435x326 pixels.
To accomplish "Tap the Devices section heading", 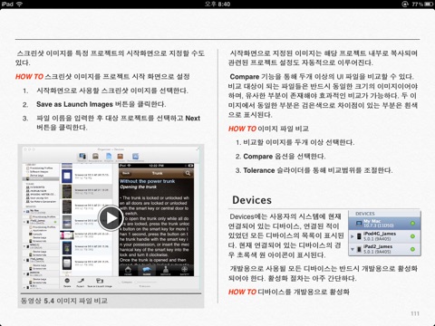I will [252, 200].
